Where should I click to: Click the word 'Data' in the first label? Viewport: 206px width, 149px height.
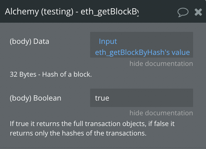tap(41, 41)
